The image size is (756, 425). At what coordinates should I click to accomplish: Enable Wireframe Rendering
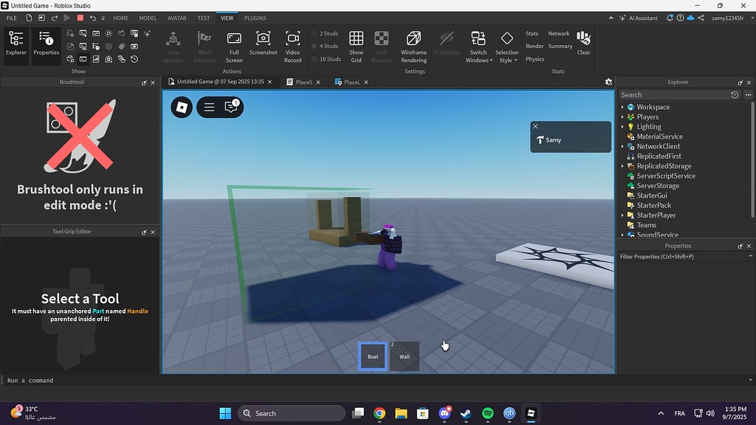coord(413,44)
